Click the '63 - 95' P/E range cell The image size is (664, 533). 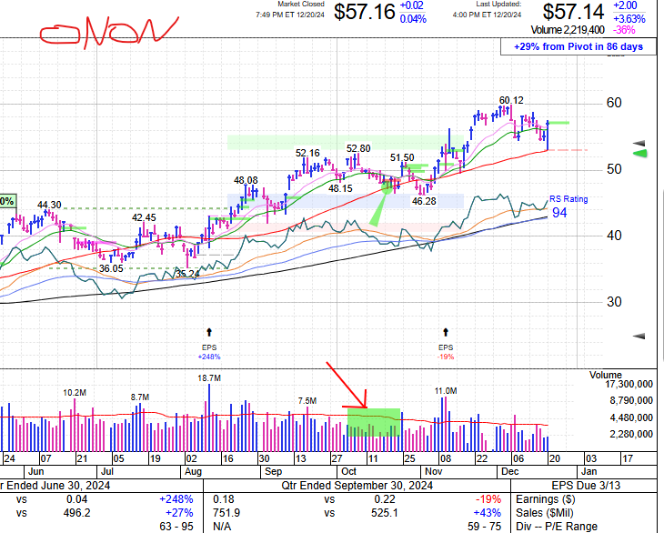pos(176,527)
